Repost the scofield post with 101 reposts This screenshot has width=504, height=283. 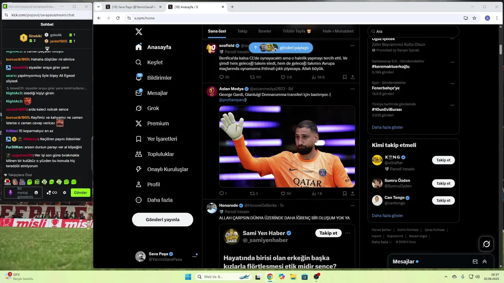(x=253, y=77)
